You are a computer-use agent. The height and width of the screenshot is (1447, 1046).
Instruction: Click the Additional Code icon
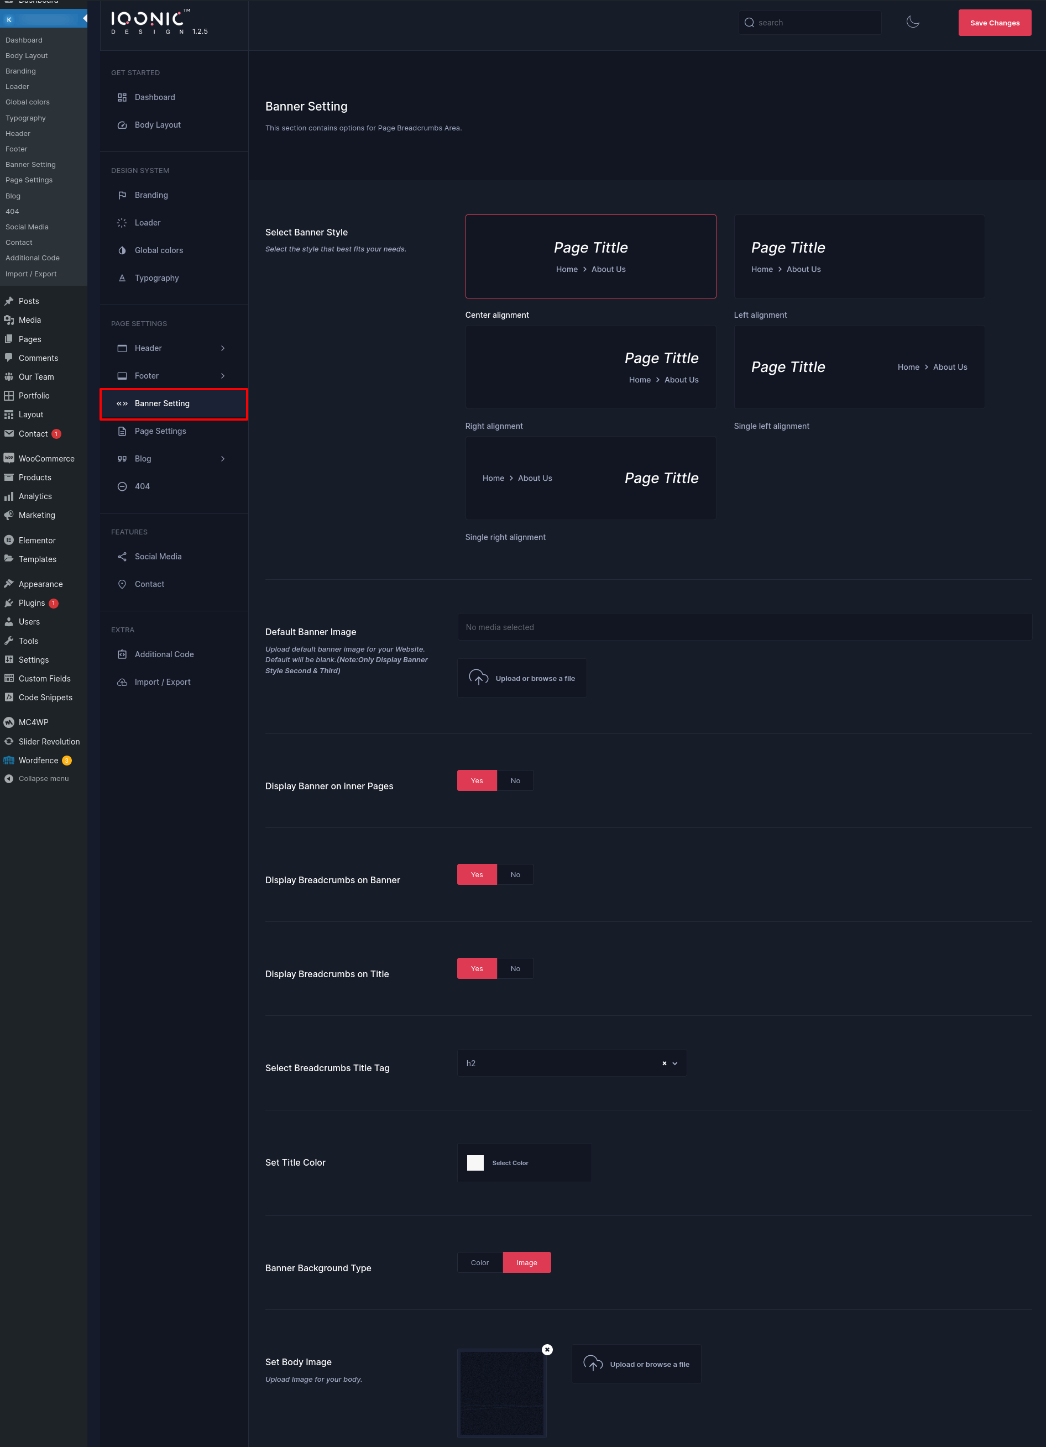122,654
